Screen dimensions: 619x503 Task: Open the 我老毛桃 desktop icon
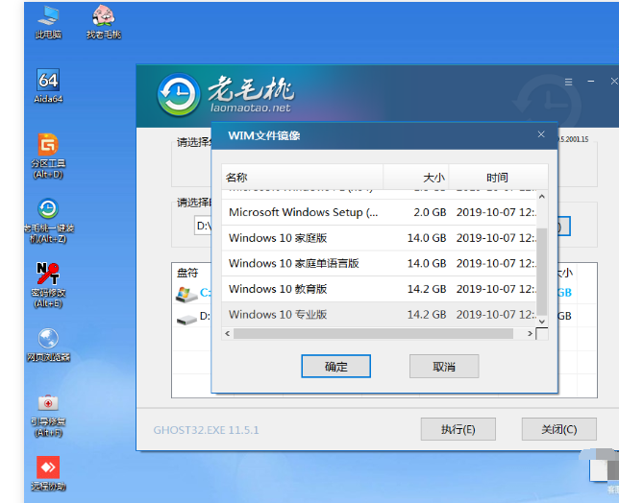(104, 22)
